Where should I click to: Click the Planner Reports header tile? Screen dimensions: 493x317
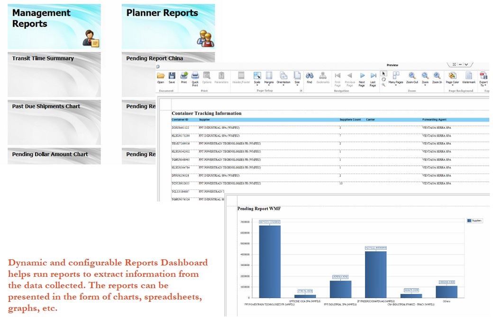tap(168, 26)
